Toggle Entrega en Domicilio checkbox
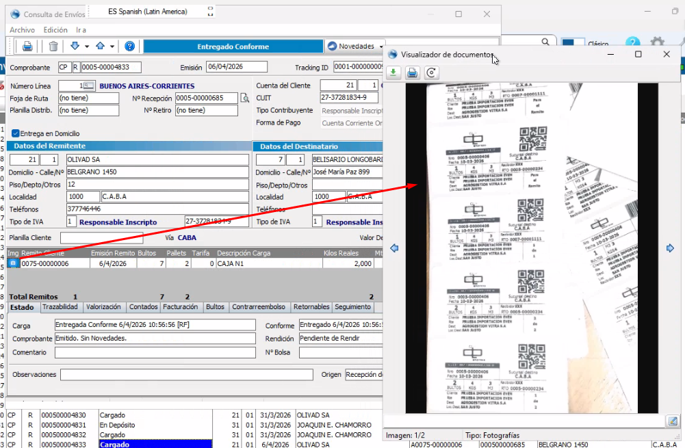685x448 pixels. [15, 133]
